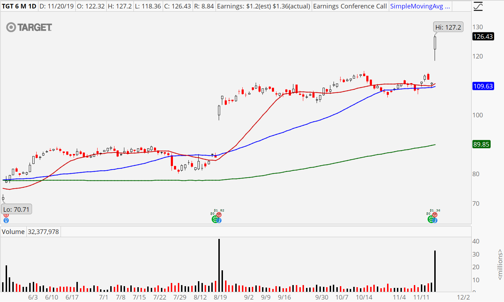
Task: Click the 10/14 date on the time axis
Action: [364, 297]
